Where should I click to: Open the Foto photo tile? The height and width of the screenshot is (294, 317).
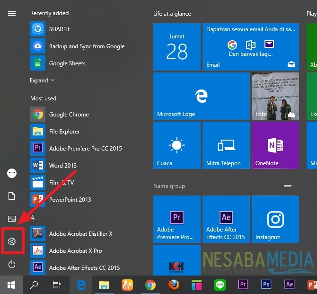(x=275, y=96)
